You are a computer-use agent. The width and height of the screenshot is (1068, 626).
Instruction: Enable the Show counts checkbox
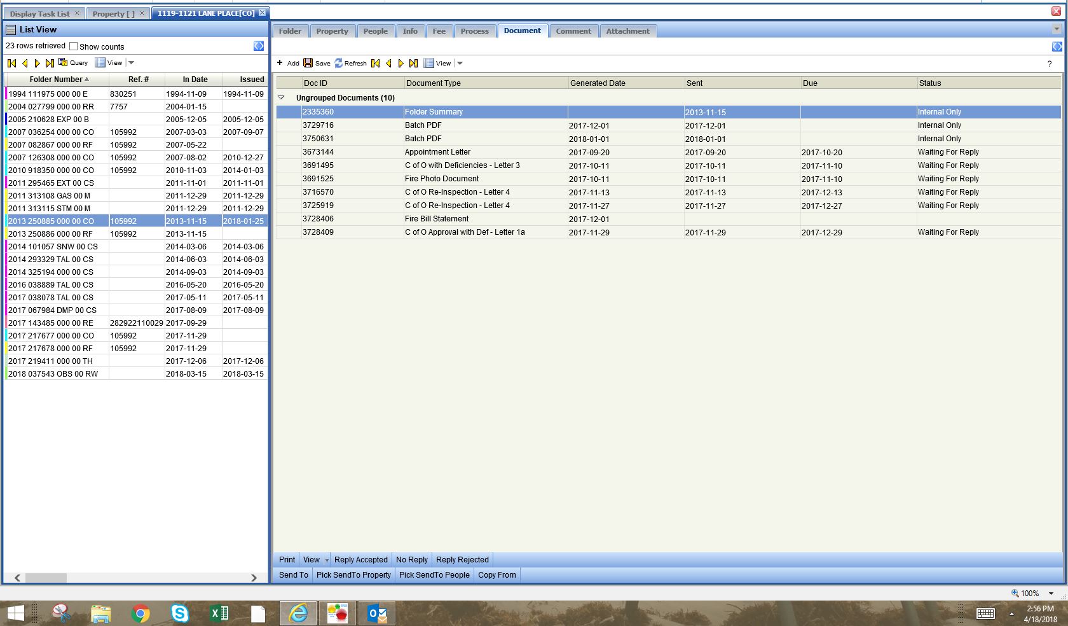click(74, 46)
